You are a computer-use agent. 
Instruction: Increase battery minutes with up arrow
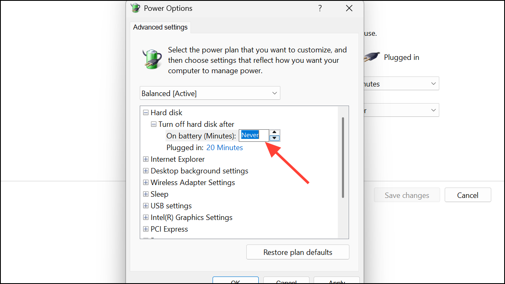pyautogui.click(x=275, y=132)
